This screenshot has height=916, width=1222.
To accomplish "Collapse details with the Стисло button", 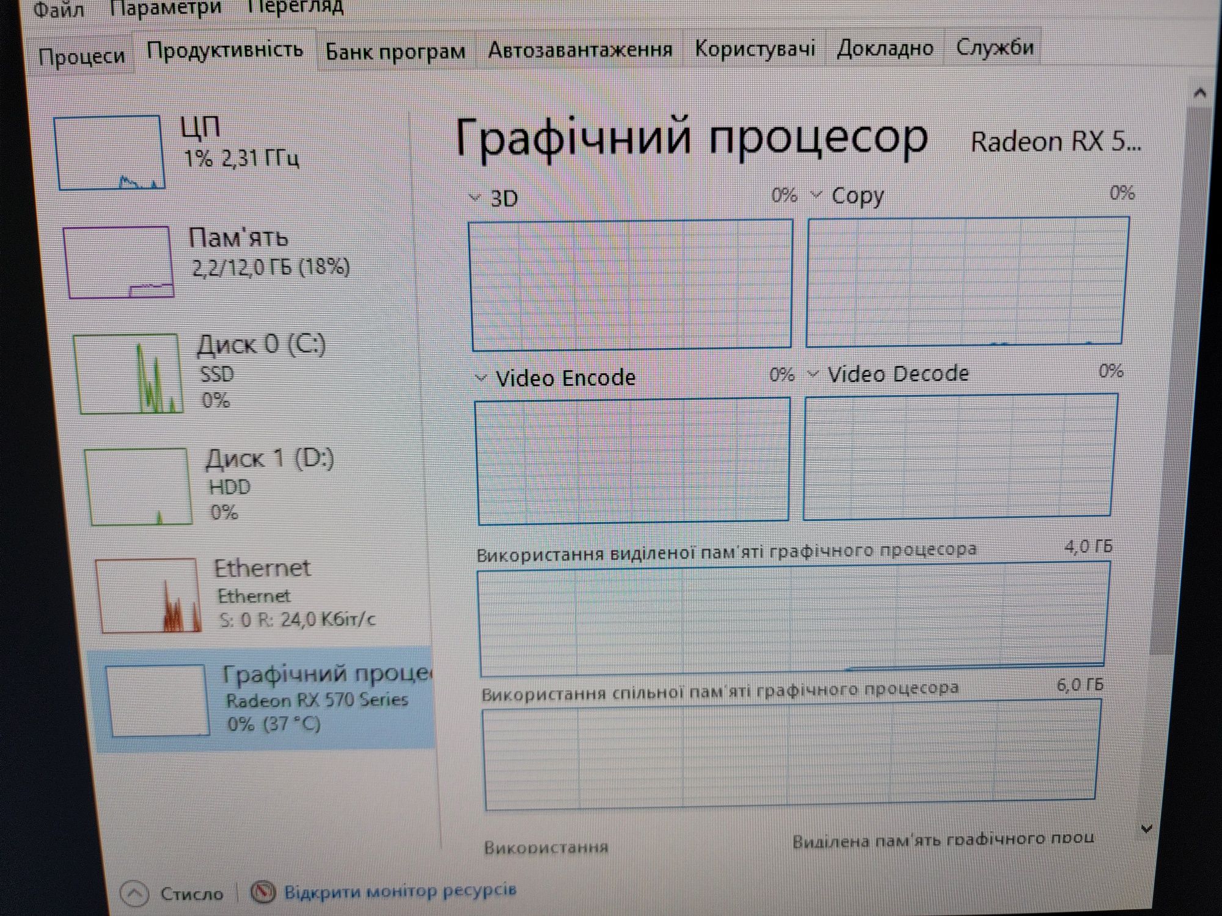I will 173,894.
